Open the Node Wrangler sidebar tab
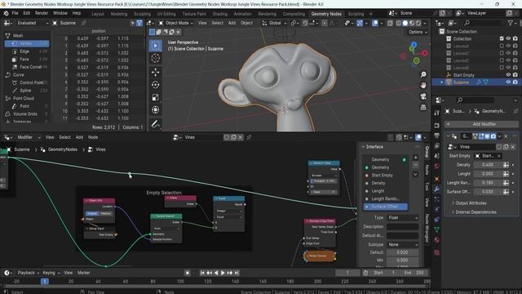This screenshot has height=294, width=522. coord(427,228)
